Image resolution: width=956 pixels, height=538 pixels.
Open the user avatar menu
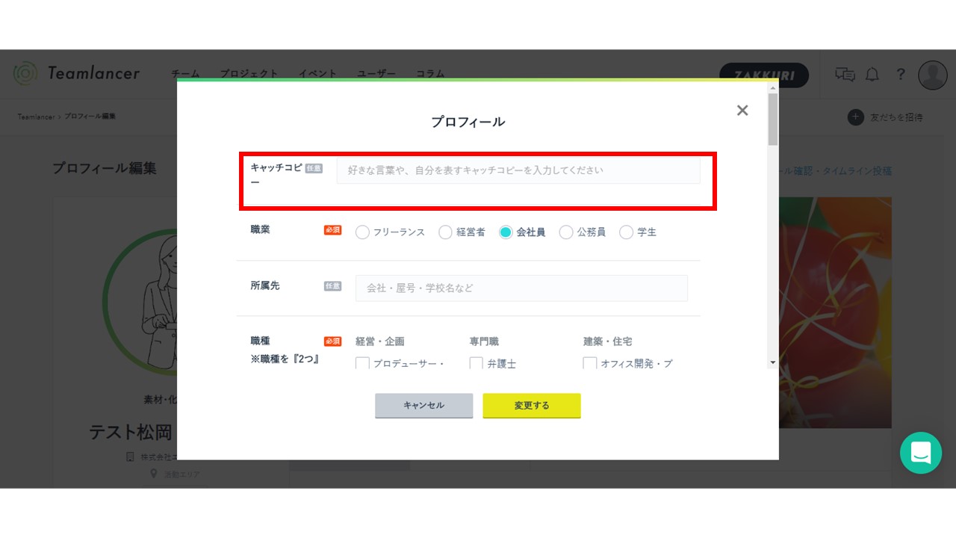(x=932, y=75)
